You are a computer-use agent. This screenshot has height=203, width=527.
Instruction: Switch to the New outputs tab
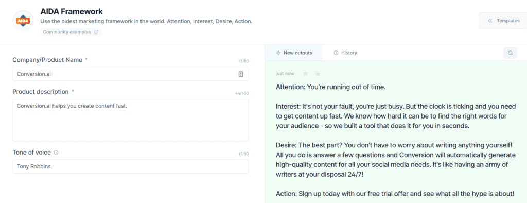click(294, 53)
